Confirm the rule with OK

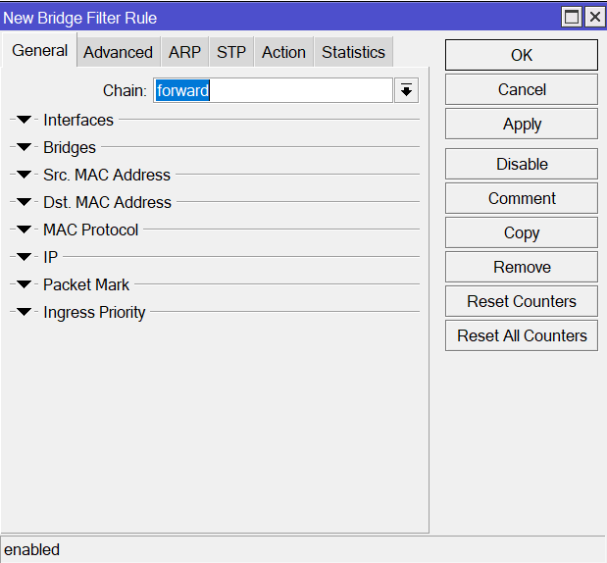coord(522,55)
